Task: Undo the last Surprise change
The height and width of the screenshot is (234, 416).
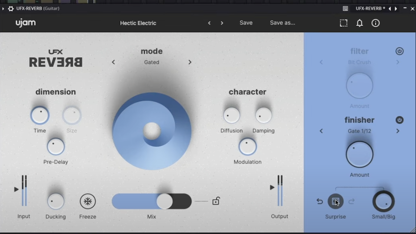Action: pyautogui.click(x=319, y=201)
